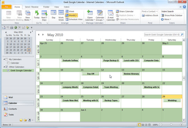This screenshot has height=128, width=188.
Task: Open the Day Off event on May 11
Action: (91, 74)
